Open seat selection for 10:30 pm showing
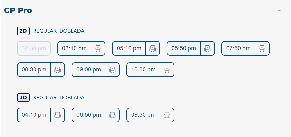Image resolution: width=291 pixels, height=137 pixels. pos(167,69)
